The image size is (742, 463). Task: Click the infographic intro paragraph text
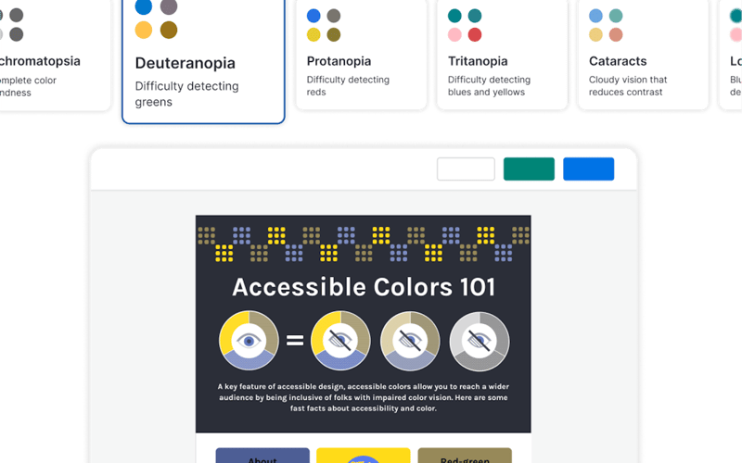(364, 397)
